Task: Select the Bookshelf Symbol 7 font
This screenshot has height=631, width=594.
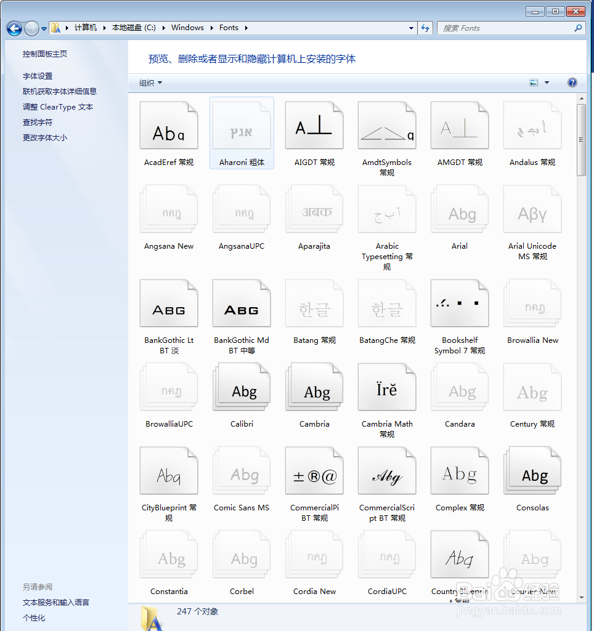Action: (x=460, y=303)
